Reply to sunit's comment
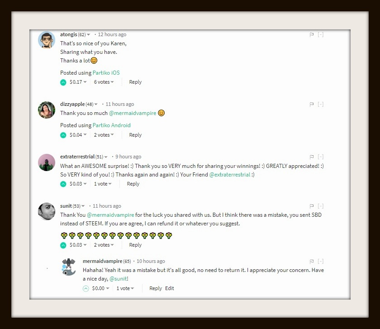The image size is (380, 329). pyautogui.click(x=135, y=245)
